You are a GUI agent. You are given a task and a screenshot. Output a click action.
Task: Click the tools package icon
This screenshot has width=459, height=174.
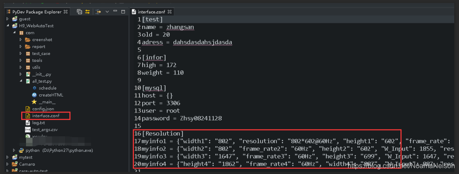click(x=28, y=60)
